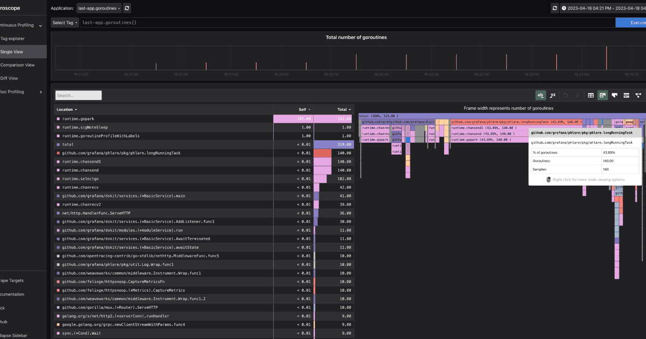646x339 pixels.
Task: Select the grpc.newClientStreamWithParams.func4 row
Action: point(205,325)
